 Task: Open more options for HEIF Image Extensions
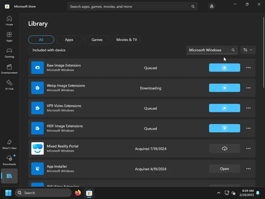248,128
